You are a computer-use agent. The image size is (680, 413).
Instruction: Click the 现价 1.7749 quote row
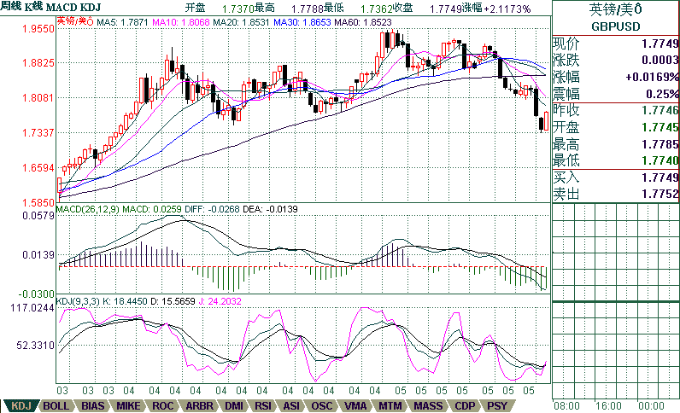[x=616, y=44]
